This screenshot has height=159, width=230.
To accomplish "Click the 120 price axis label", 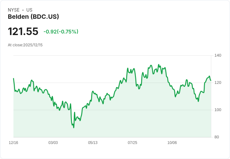I will click(218, 83).
